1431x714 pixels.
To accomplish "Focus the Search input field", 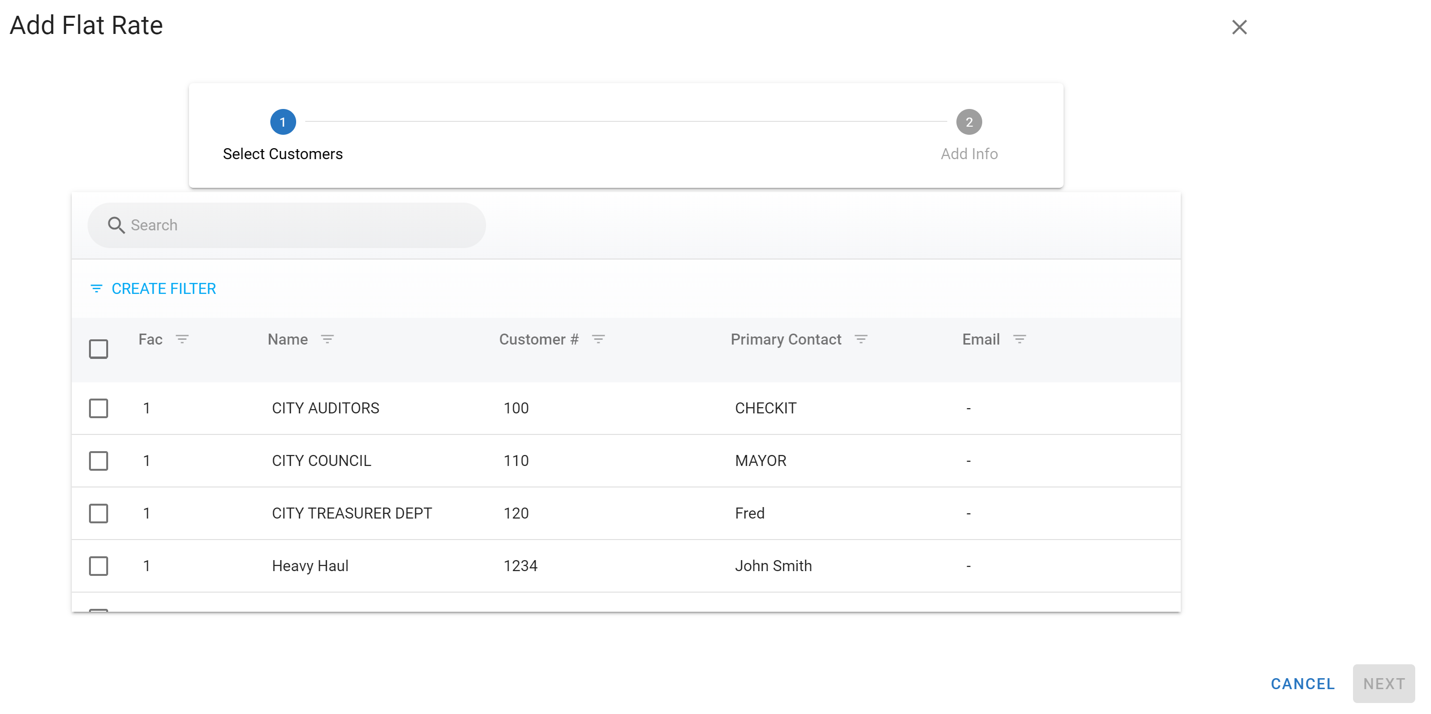I will coord(300,225).
